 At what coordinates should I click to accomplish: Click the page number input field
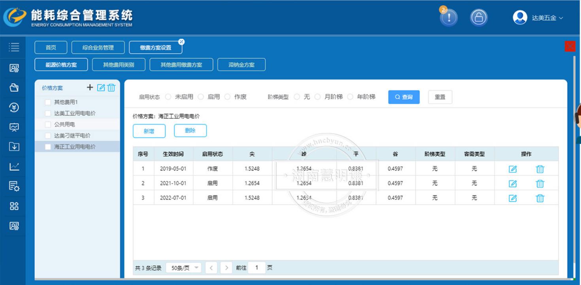tap(257, 268)
